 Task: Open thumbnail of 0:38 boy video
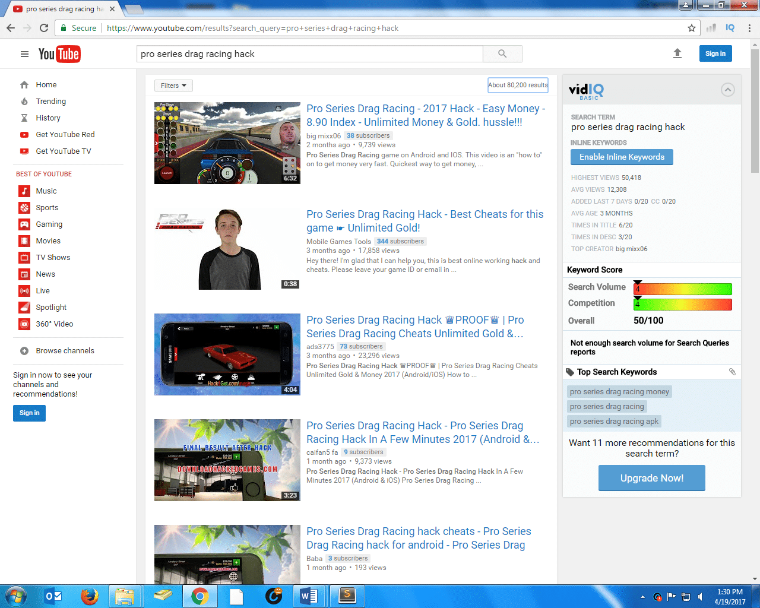point(227,249)
